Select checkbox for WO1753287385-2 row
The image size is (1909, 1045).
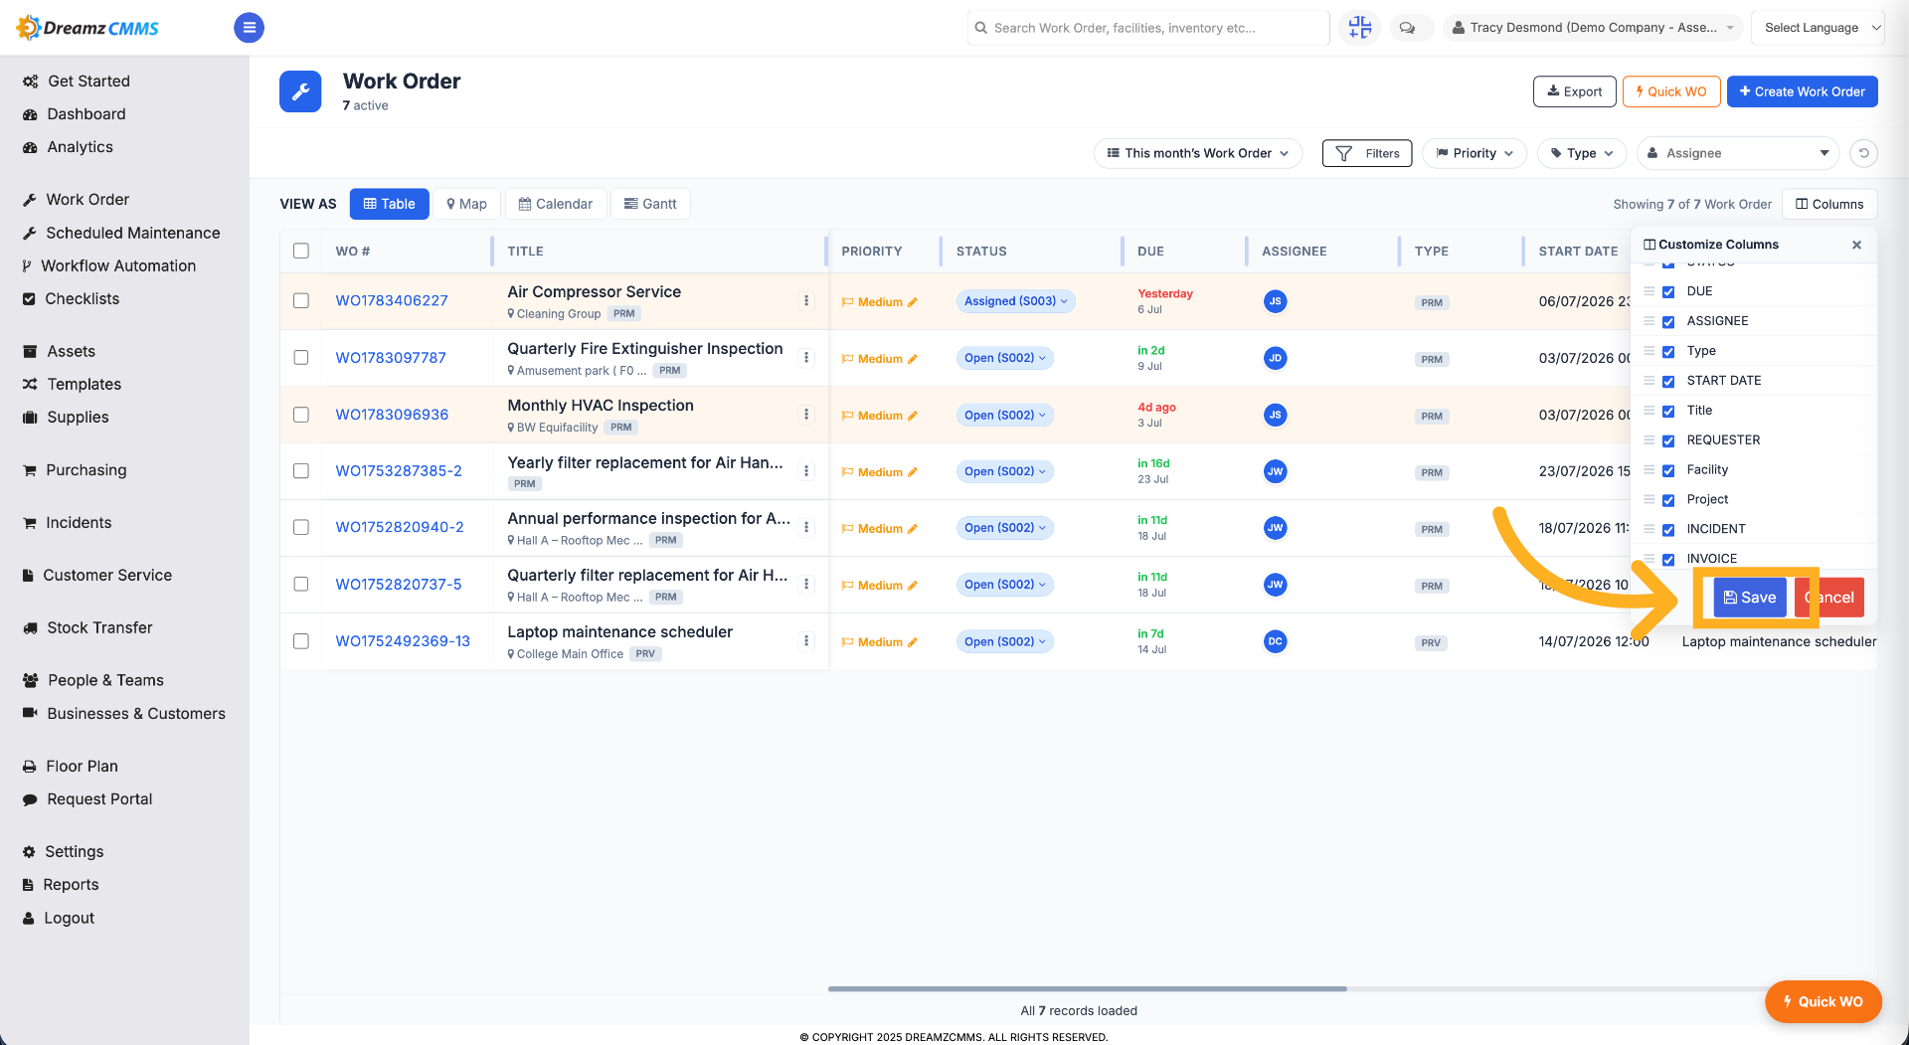pos(301,470)
